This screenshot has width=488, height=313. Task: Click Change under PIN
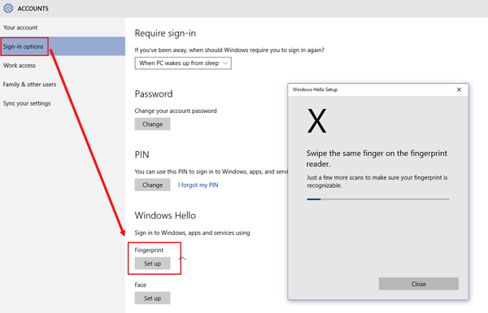click(153, 185)
